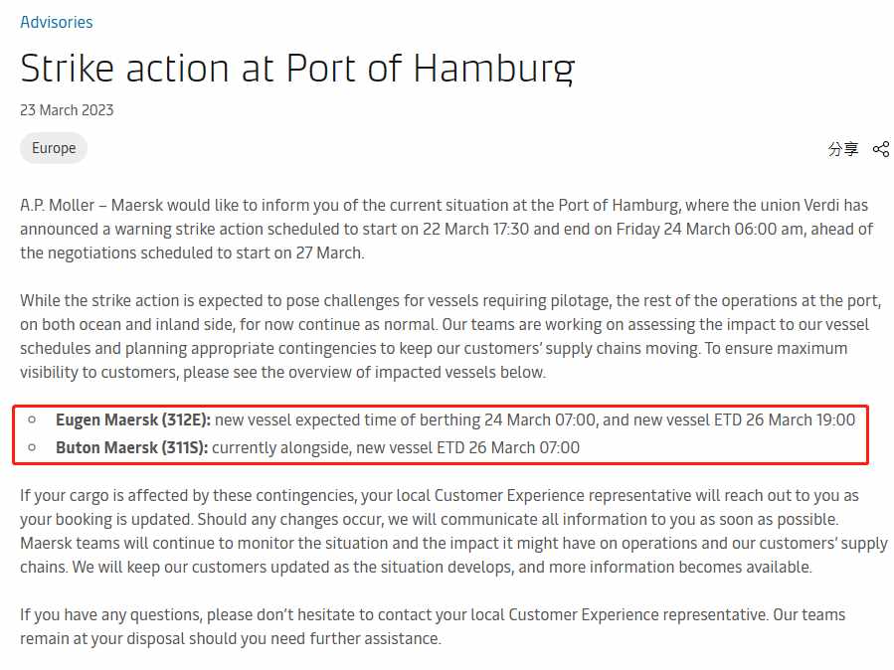The width and height of the screenshot is (894, 670).
Task: Click the paragraph starting A.P. Moller – Maersk
Action: (447, 229)
